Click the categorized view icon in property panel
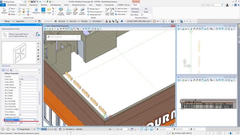The width and height of the screenshot is (240, 135). click(3, 70)
